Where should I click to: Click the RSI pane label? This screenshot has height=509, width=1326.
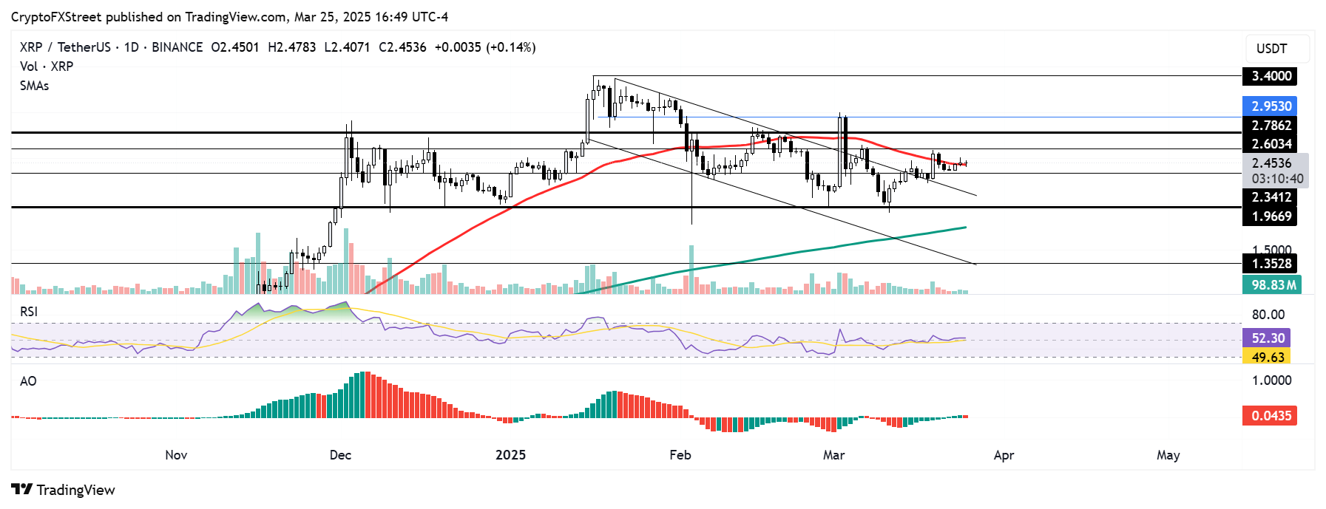[29, 312]
